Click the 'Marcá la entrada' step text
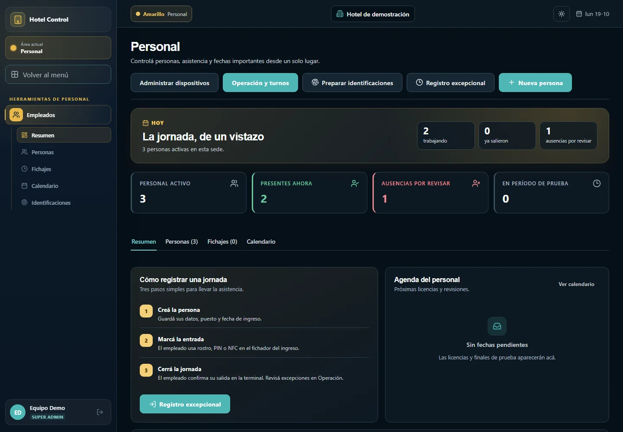 pos(181,339)
